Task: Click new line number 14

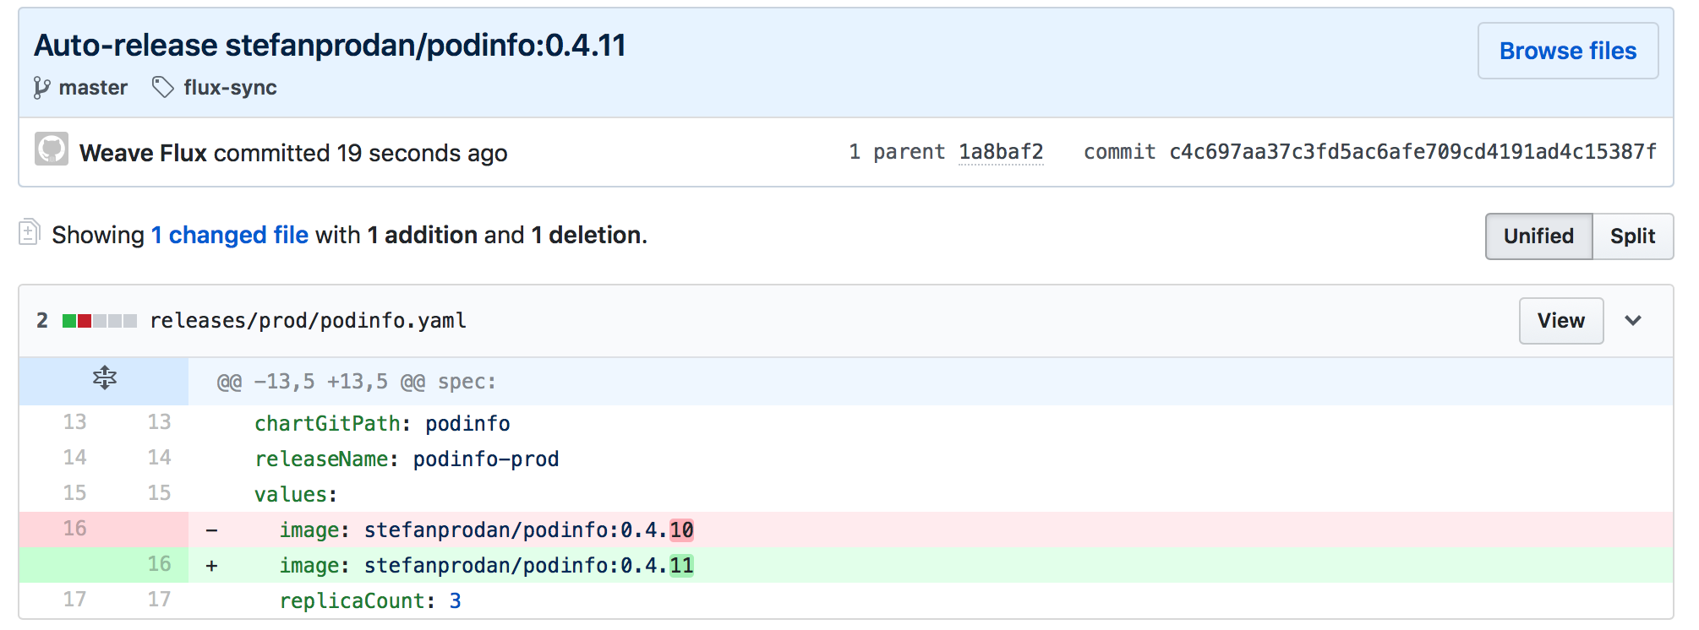Action: 159,458
